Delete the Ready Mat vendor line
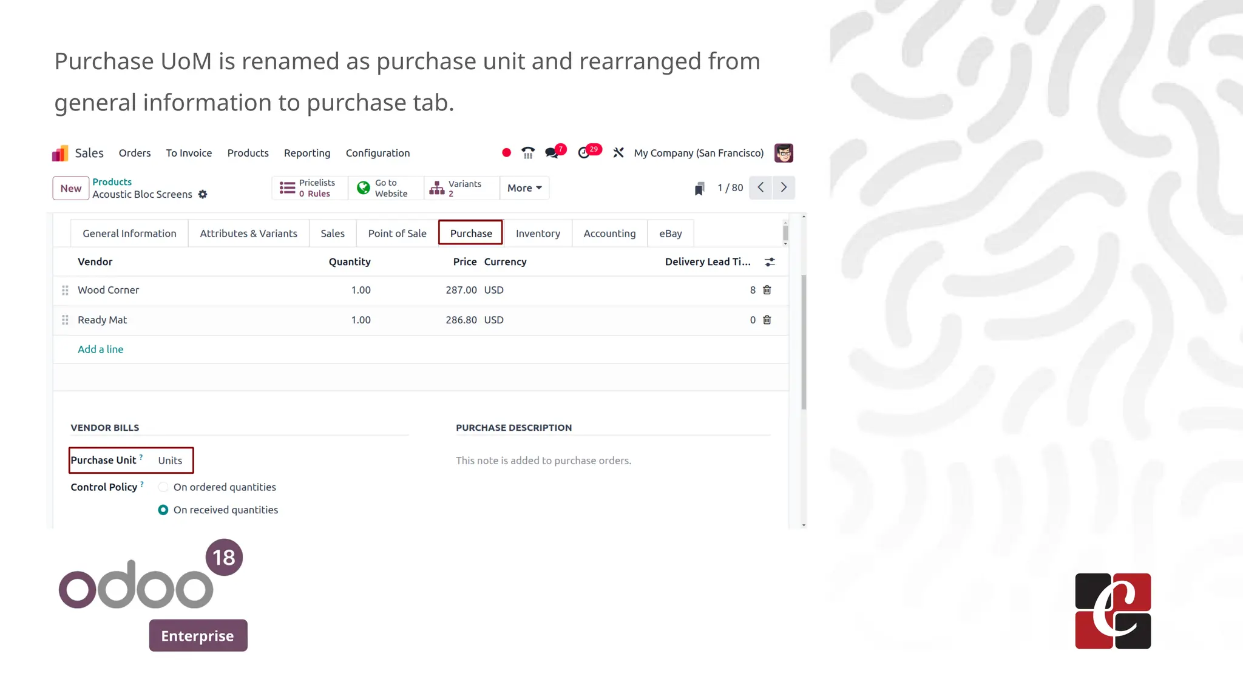The height and width of the screenshot is (699, 1243). click(x=767, y=320)
